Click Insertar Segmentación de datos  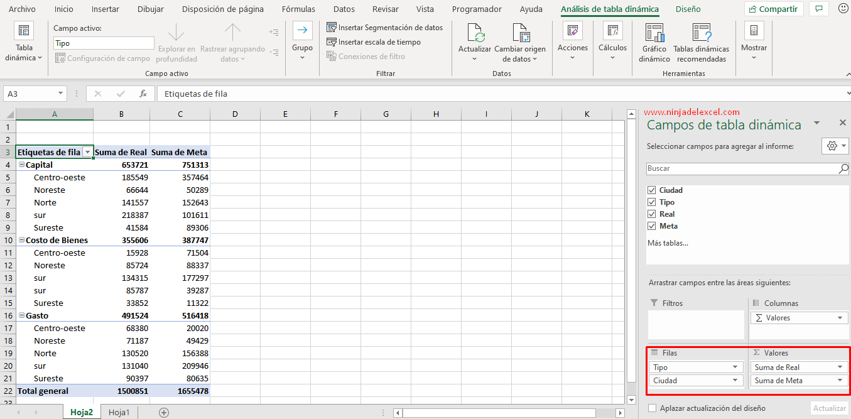tap(384, 28)
